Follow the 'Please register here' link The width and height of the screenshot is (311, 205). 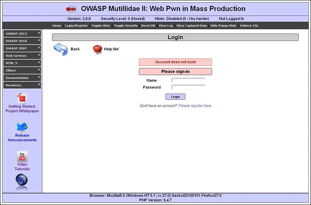[x=195, y=106]
